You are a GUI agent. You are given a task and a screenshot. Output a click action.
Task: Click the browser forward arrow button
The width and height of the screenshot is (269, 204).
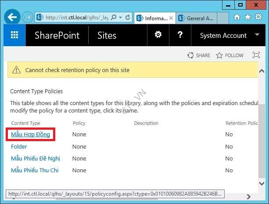27,18
